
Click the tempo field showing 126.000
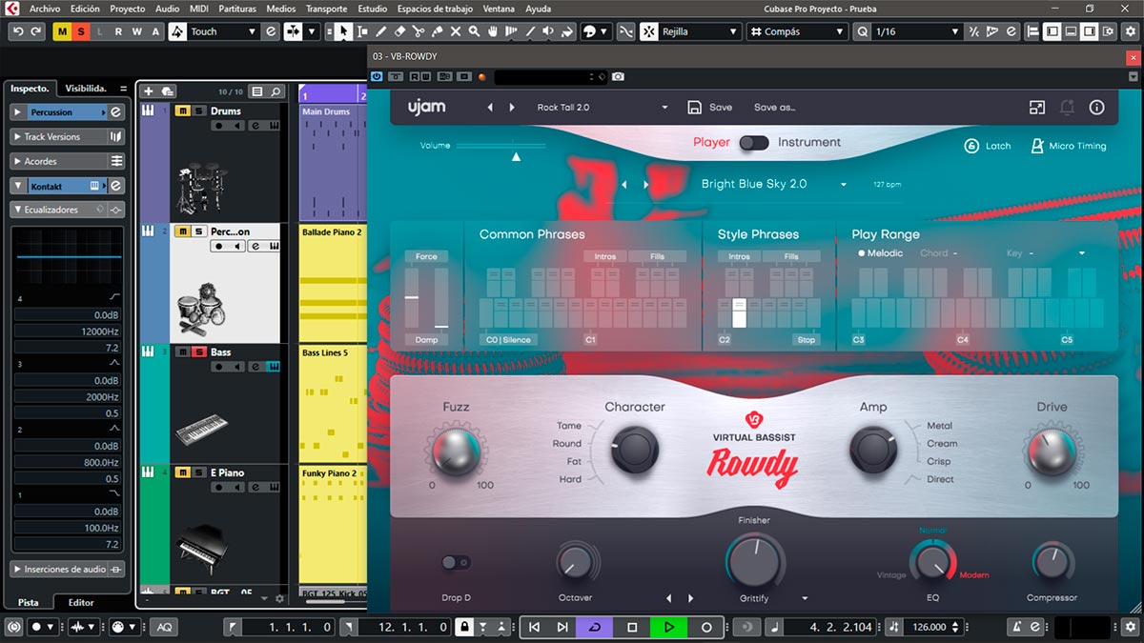click(x=929, y=627)
